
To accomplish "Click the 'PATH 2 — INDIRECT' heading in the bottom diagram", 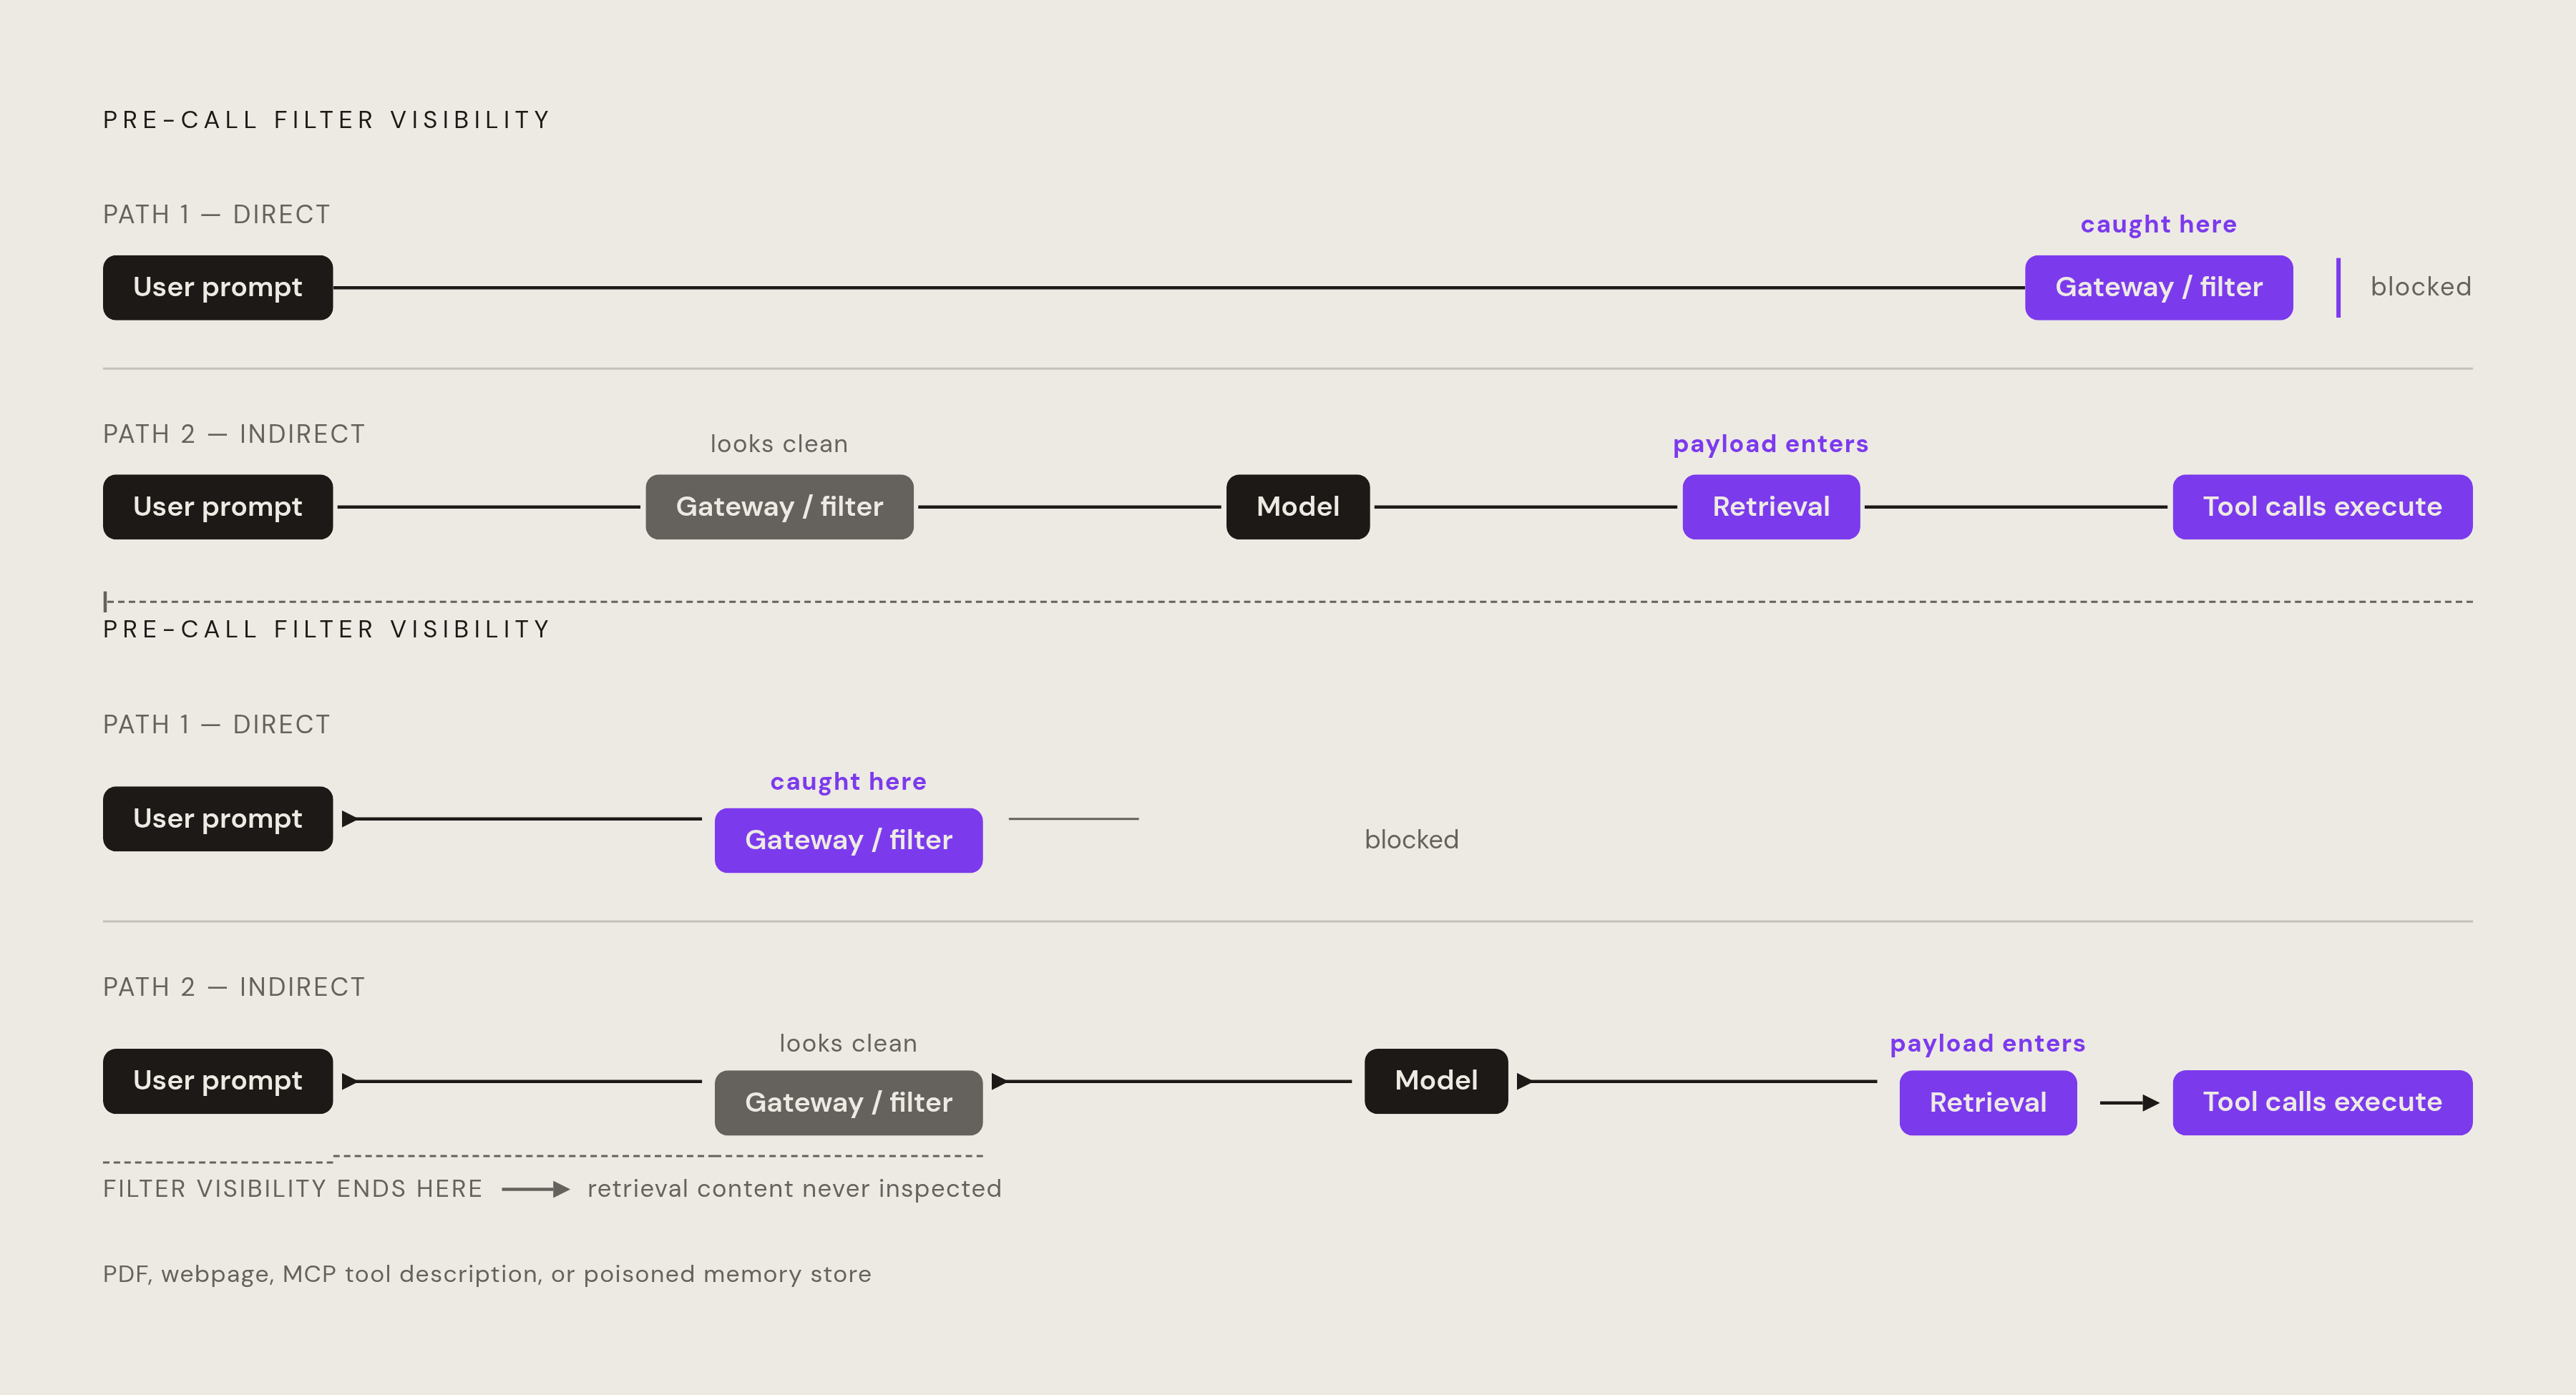I will [234, 987].
